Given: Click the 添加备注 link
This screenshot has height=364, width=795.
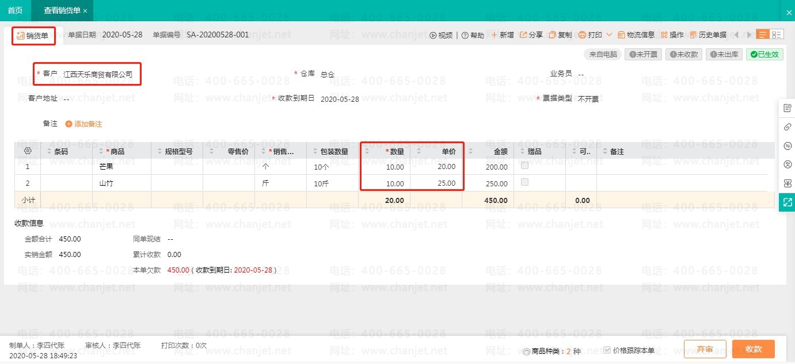Looking at the screenshot, I should 83,124.
